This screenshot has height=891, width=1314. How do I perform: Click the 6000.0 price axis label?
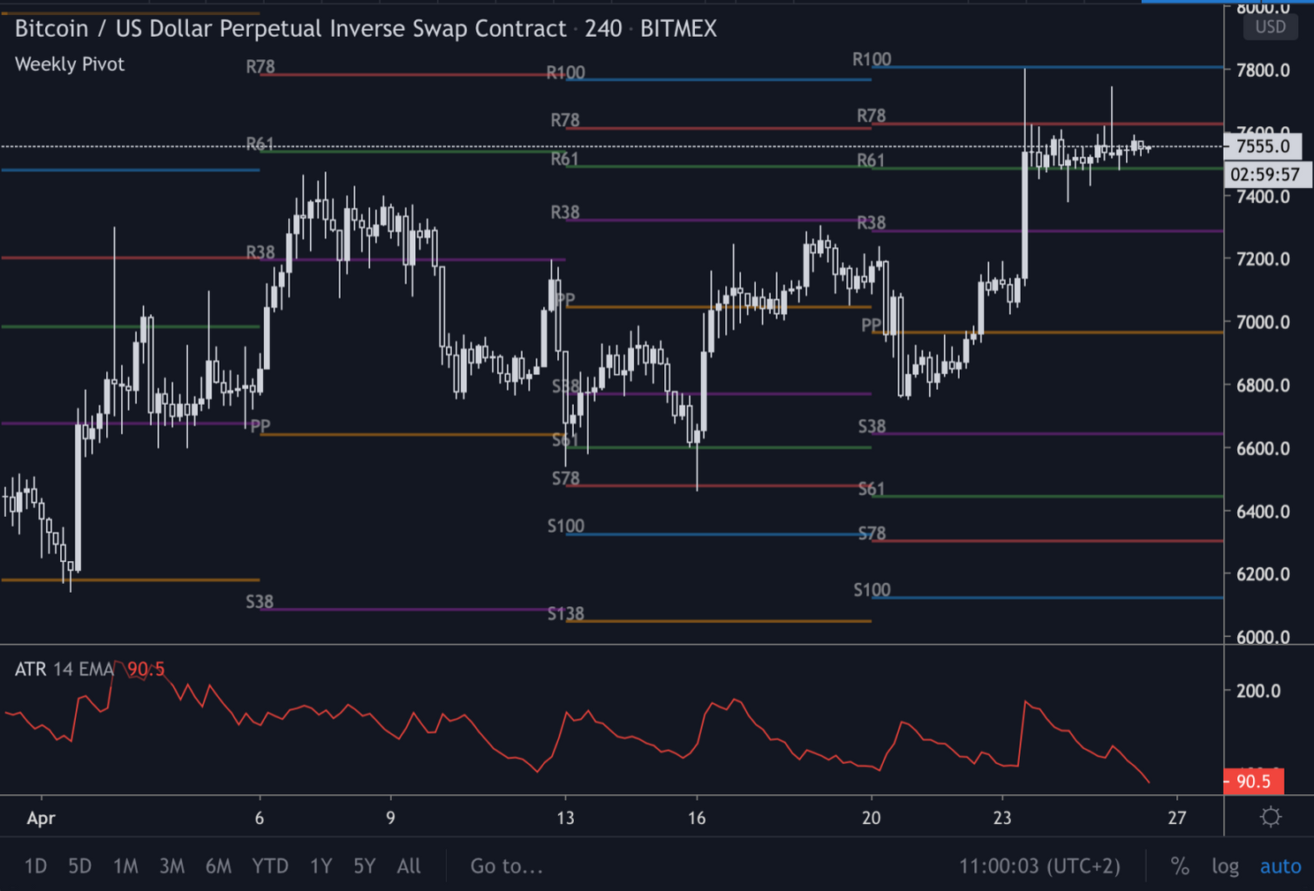click(x=1263, y=637)
